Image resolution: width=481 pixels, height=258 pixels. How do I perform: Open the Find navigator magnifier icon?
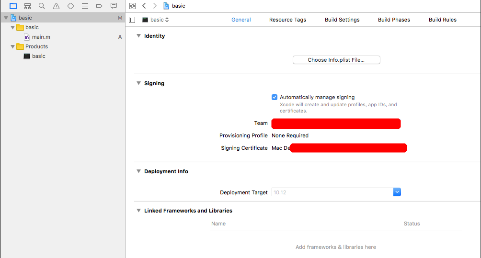pos(42,6)
